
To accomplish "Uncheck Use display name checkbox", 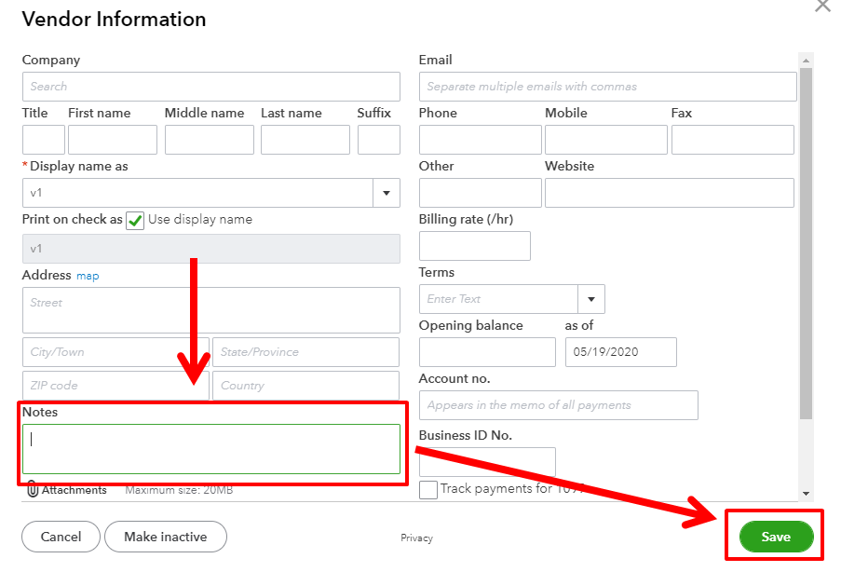I will pyautogui.click(x=135, y=221).
